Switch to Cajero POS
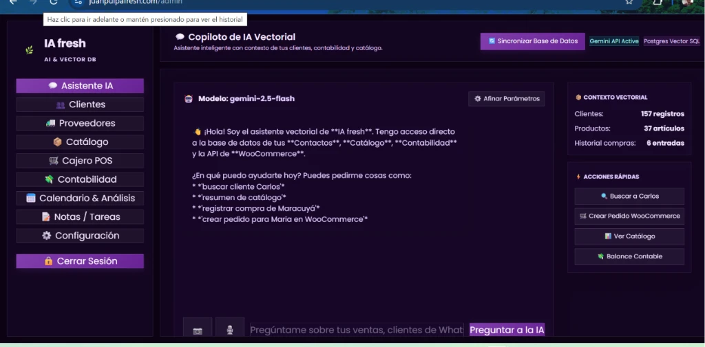Screen dimensions: 705x347 pos(80,161)
